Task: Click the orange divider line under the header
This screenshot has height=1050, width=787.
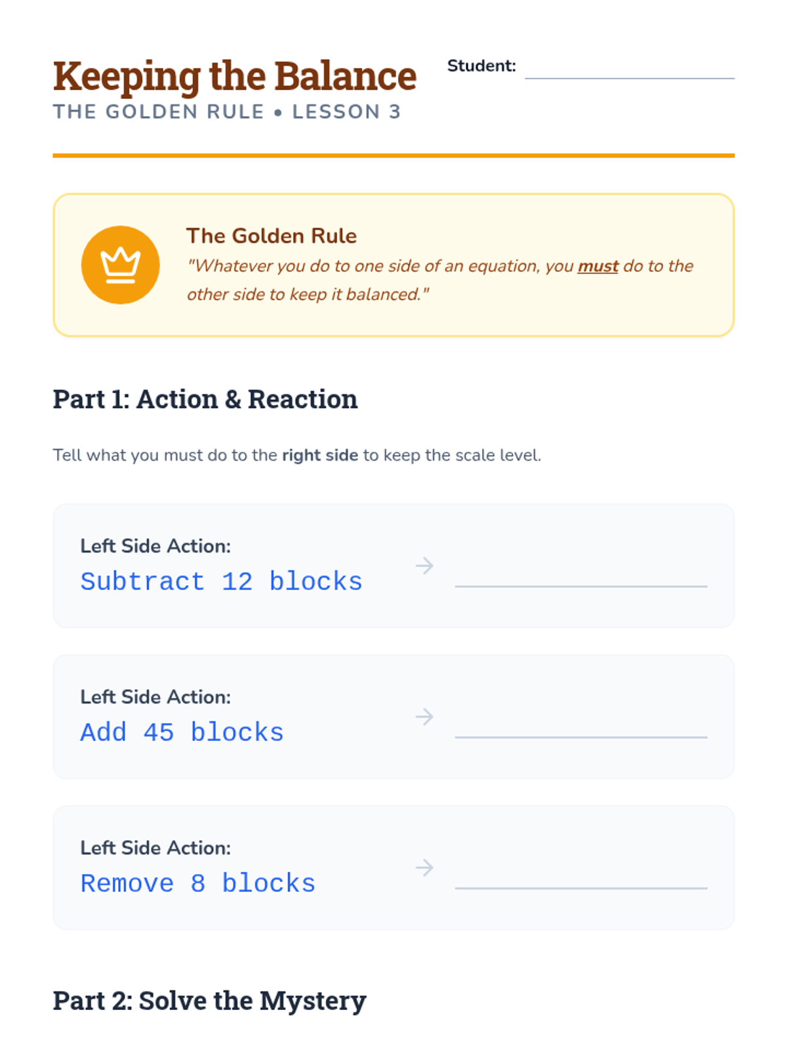Action: click(393, 156)
